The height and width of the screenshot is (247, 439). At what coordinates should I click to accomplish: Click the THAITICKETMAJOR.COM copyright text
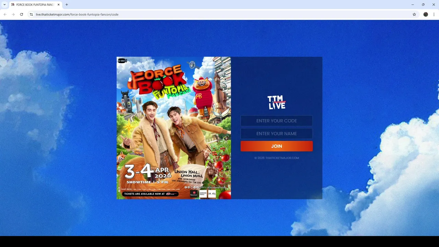(276, 158)
